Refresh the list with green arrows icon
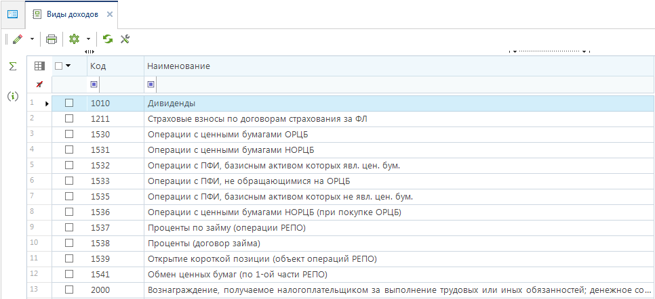The height and width of the screenshot is (299, 655). (108, 39)
